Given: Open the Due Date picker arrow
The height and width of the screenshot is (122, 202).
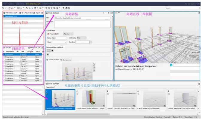Looking at the screenshot, I should (91, 42).
